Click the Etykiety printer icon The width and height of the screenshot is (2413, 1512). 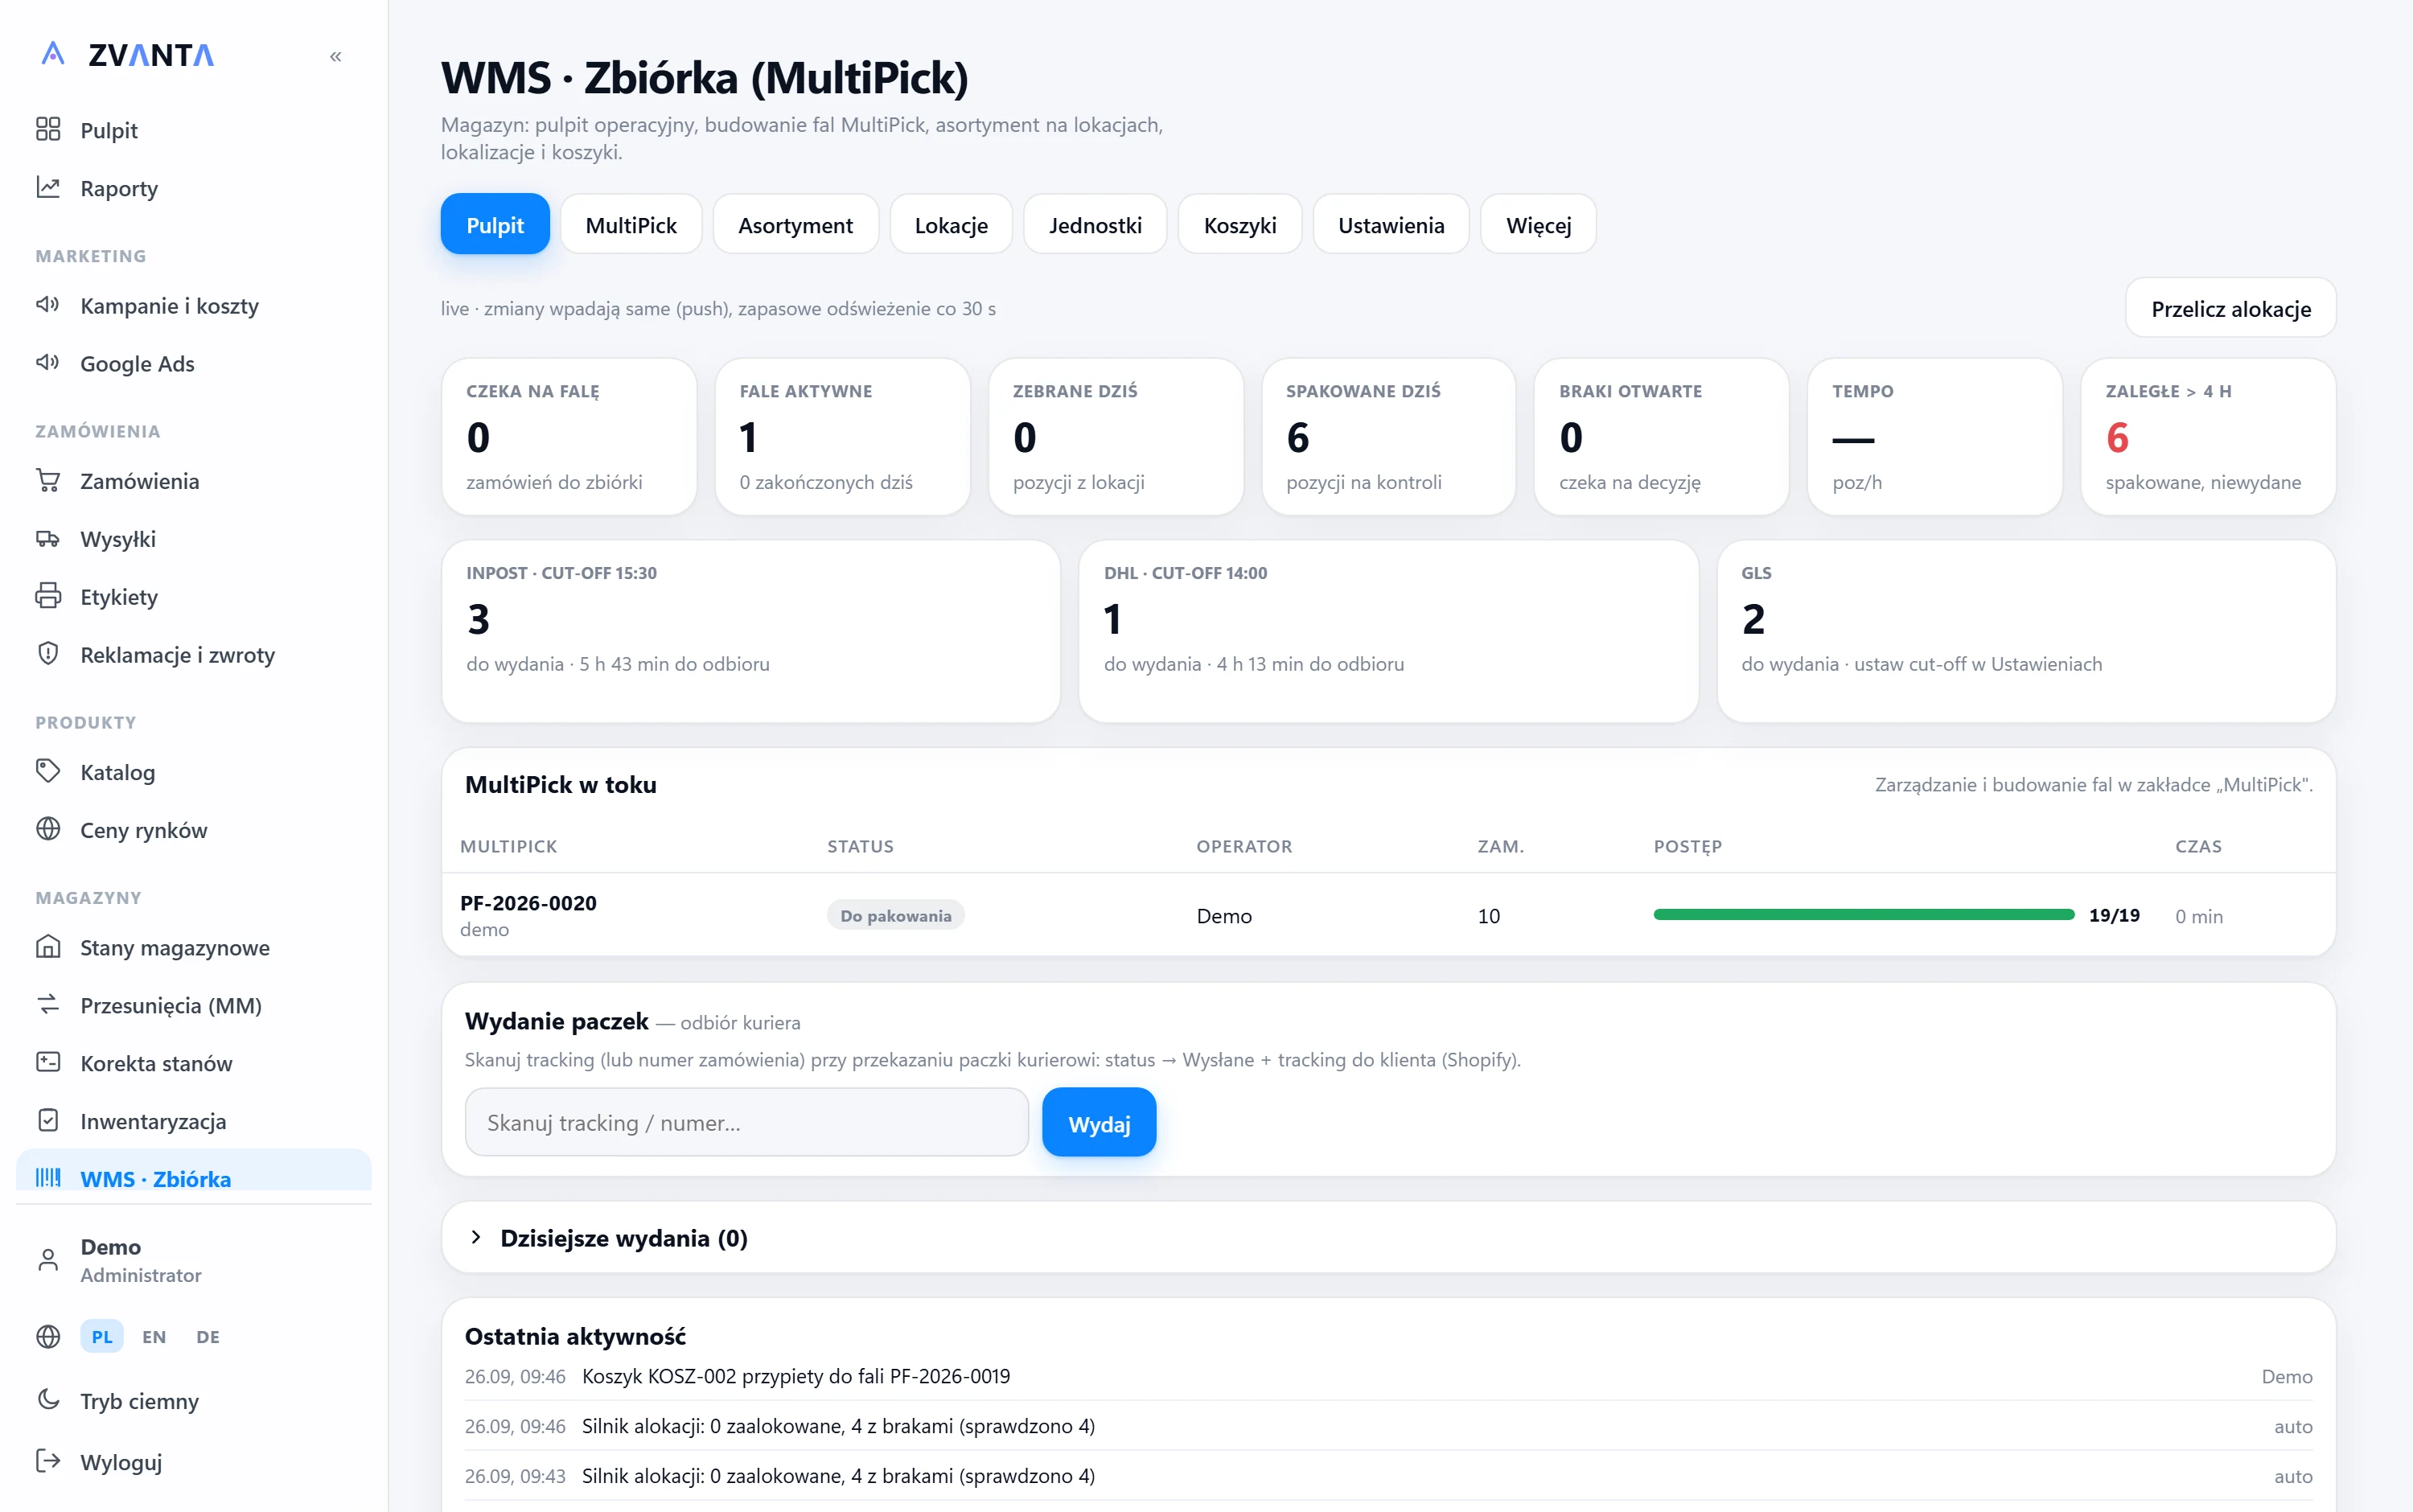pyautogui.click(x=48, y=596)
